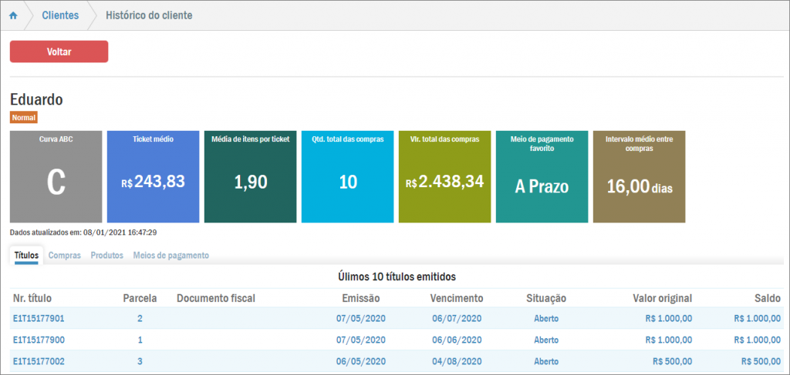
Task: Open the Produtos tab
Action: (x=106, y=256)
